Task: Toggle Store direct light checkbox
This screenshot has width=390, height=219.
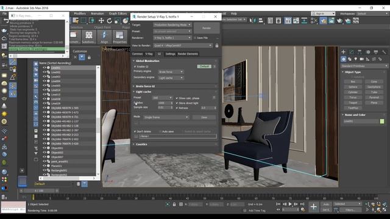Action: 177,103
